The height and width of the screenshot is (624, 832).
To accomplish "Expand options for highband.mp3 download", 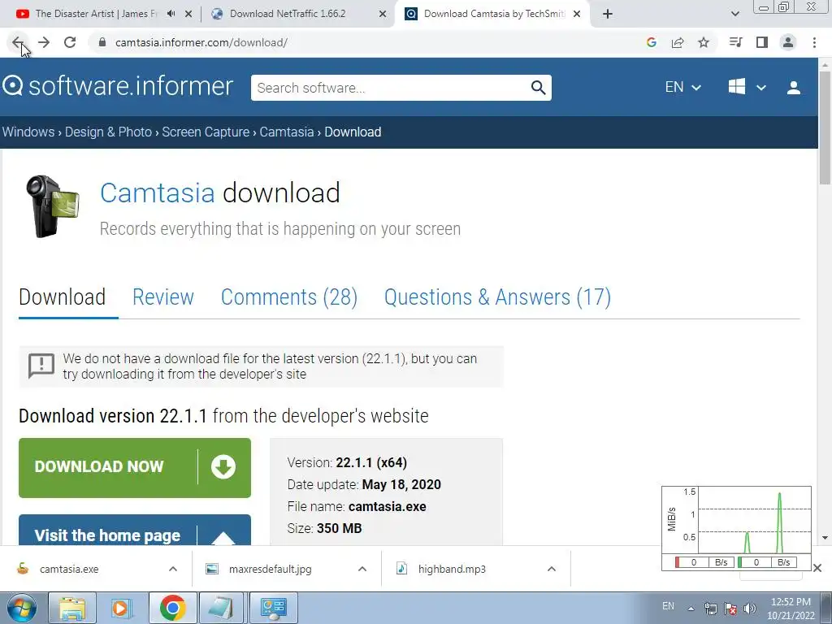I will 552,569.
